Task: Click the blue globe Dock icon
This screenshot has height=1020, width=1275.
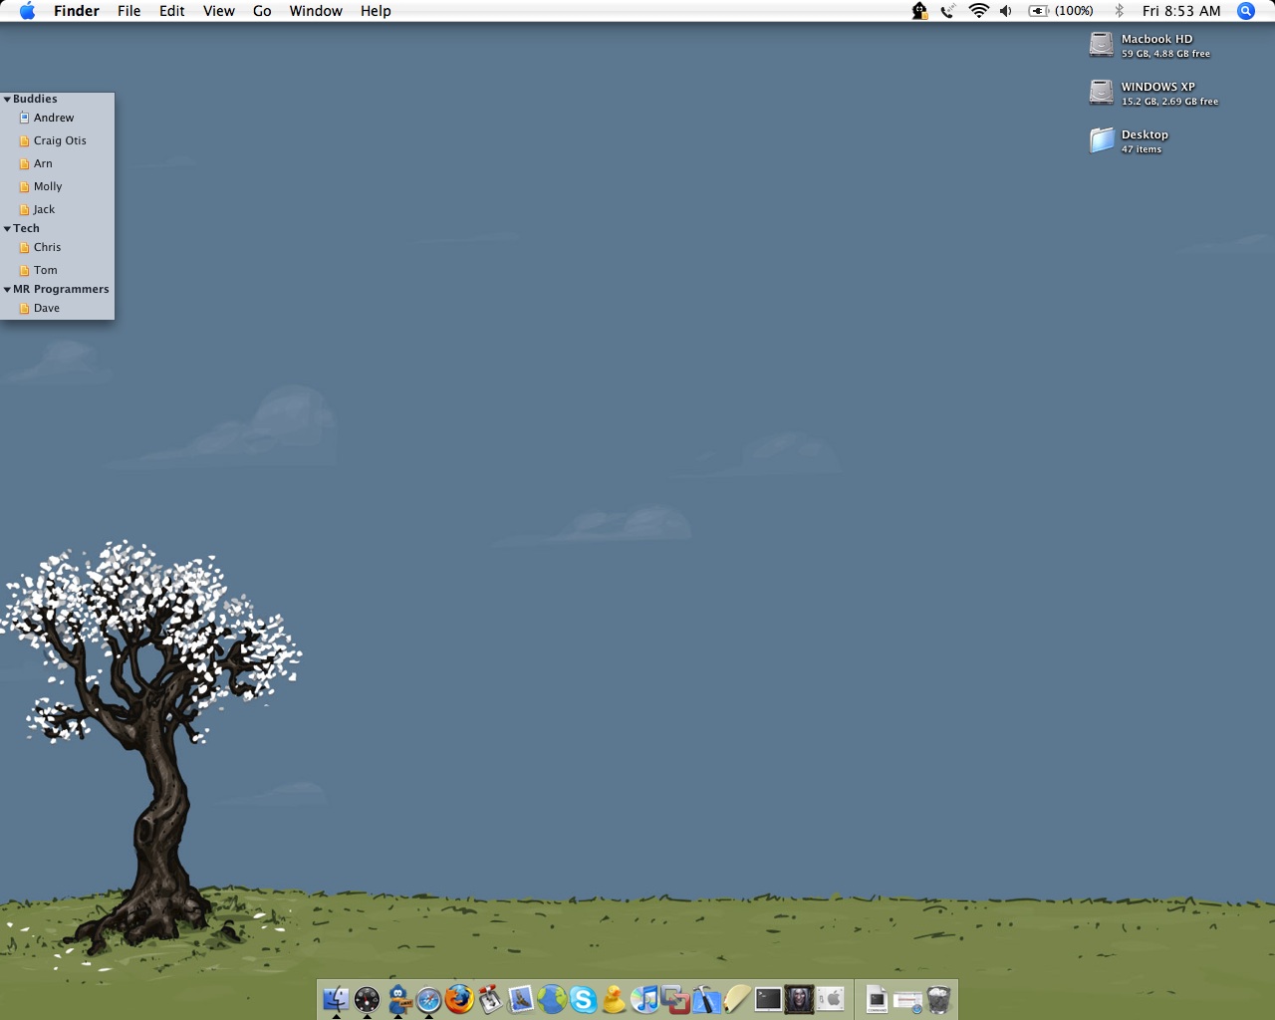Action: coord(552,998)
